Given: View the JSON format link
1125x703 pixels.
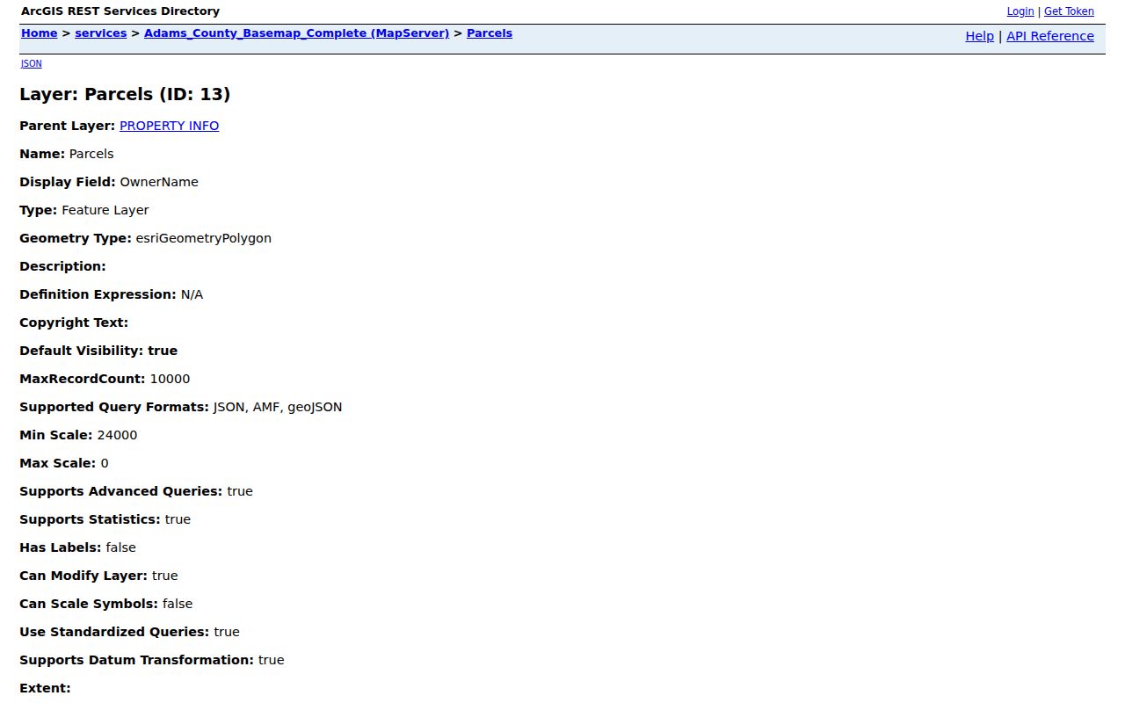Looking at the screenshot, I should [x=32, y=63].
